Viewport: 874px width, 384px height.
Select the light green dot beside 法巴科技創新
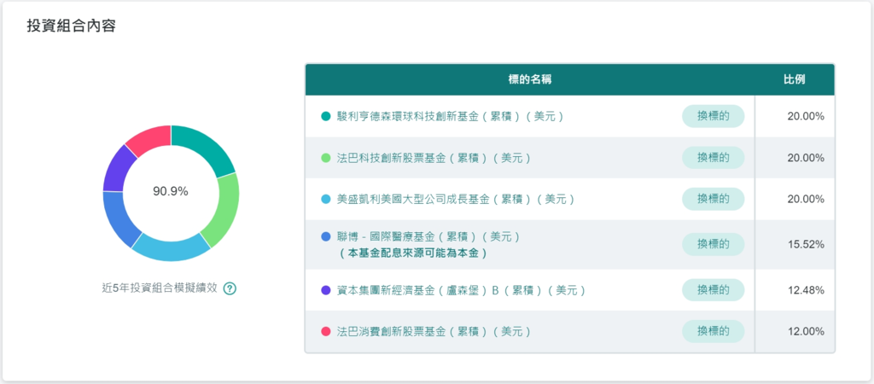click(326, 158)
